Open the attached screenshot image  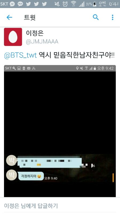point(60,131)
